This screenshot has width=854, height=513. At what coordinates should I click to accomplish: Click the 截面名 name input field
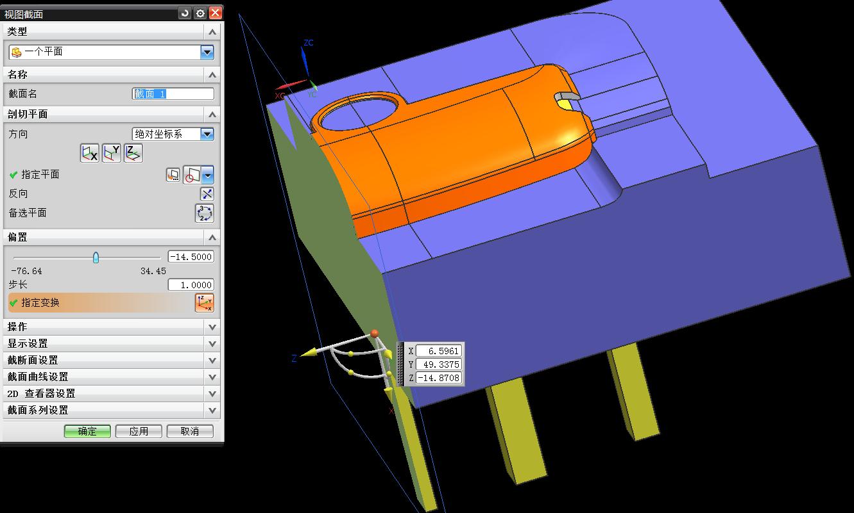(x=173, y=94)
